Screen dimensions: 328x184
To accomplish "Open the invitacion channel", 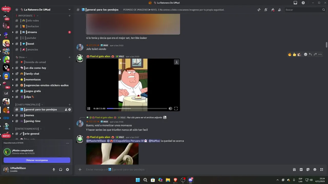I will [43, 26].
